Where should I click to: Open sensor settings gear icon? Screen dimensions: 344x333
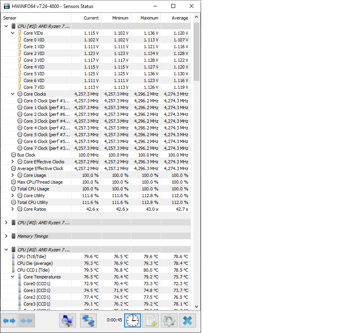tap(169, 321)
